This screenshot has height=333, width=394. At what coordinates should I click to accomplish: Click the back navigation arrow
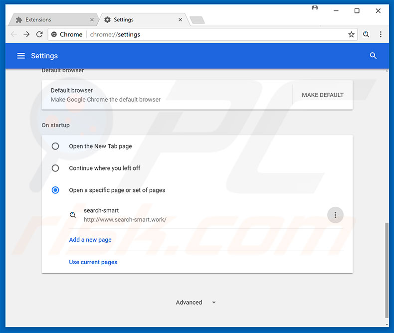(x=13, y=34)
